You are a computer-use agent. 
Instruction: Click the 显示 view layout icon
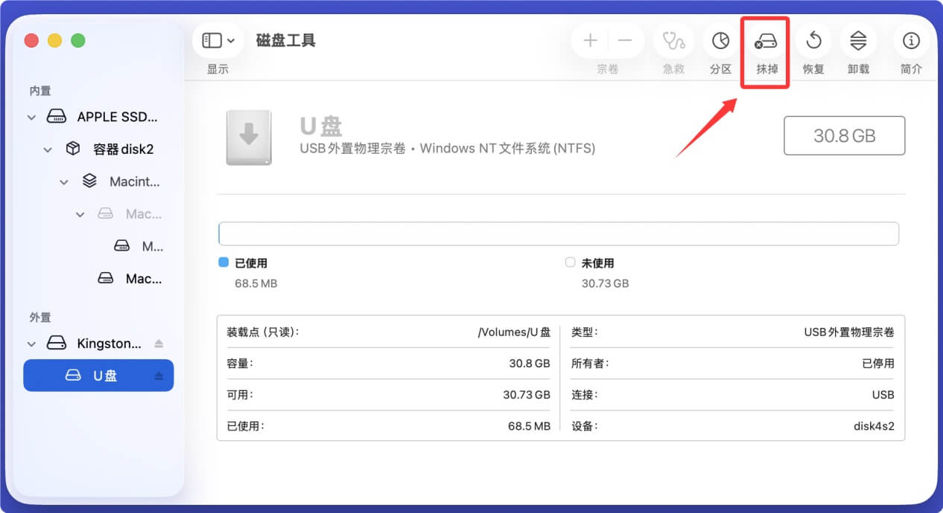click(x=212, y=39)
